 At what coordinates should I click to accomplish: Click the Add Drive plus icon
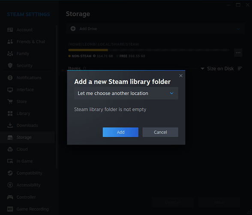(x=73, y=29)
